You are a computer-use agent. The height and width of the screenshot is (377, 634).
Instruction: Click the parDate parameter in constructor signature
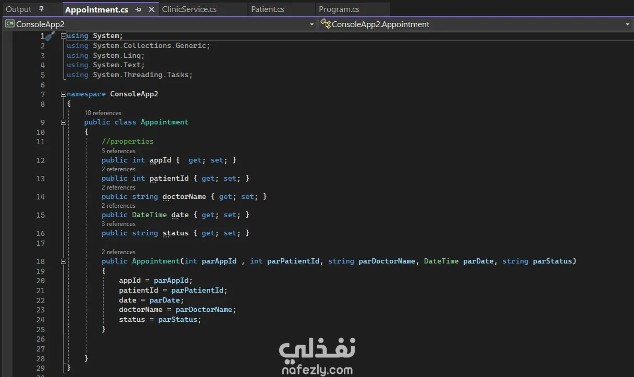tap(478, 261)
